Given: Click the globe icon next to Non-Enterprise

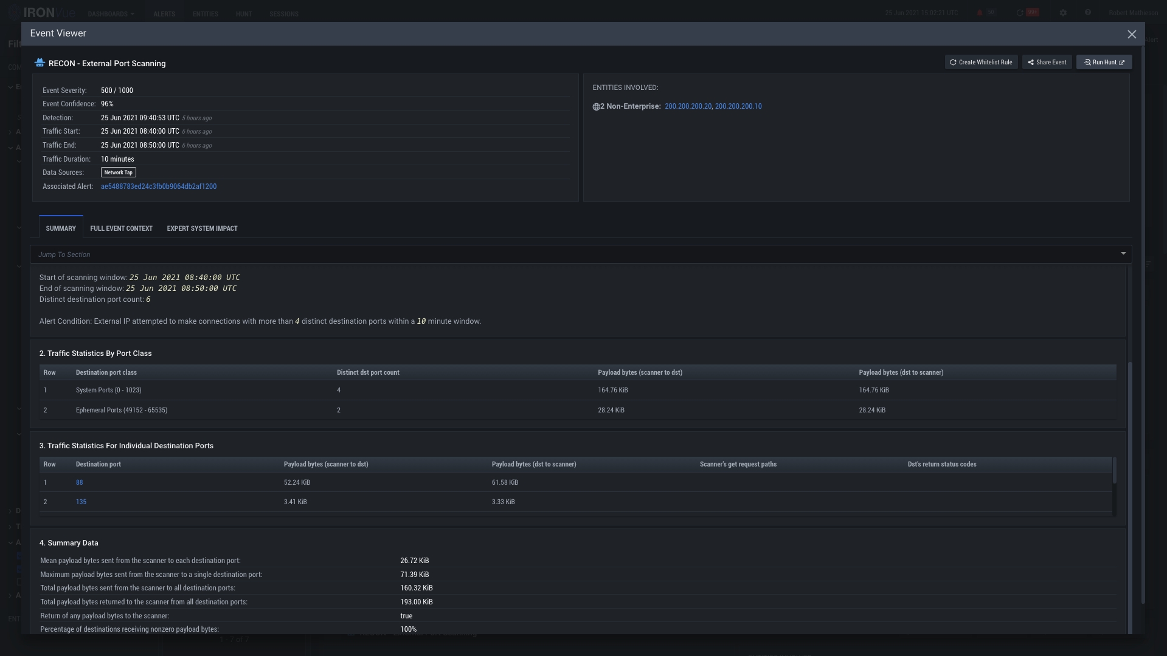Looking at the screenshot, I should click(596, 107).
